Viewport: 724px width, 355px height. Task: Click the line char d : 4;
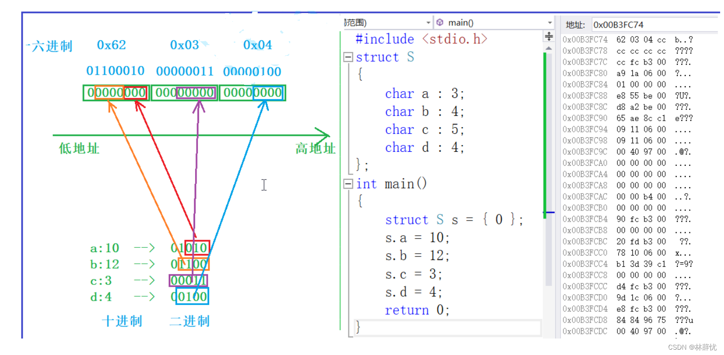(x=425, y=147)
